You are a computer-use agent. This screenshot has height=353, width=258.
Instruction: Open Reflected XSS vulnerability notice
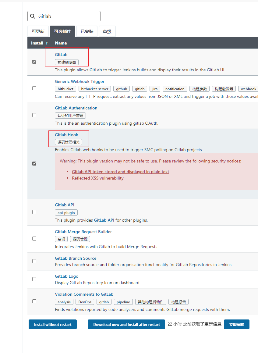point(97,178)
